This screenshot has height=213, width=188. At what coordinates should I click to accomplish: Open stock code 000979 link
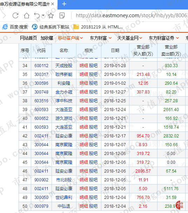(x=41, y=206)
